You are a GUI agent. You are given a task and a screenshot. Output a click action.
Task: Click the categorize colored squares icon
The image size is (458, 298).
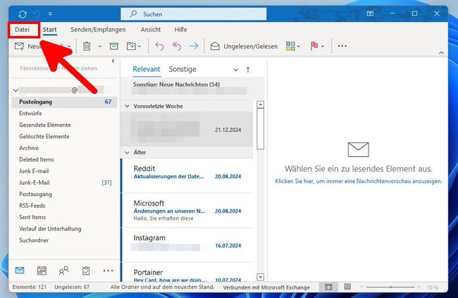point(290,46)
